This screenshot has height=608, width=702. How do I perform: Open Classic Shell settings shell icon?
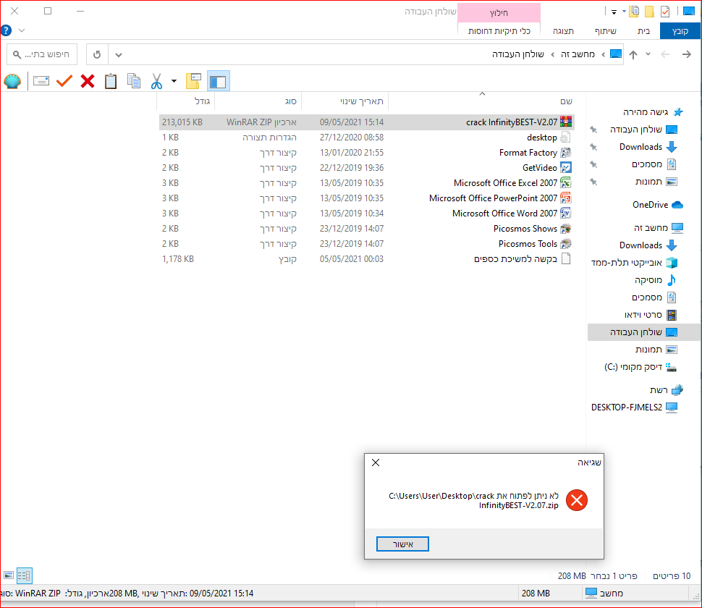[12, 81]
